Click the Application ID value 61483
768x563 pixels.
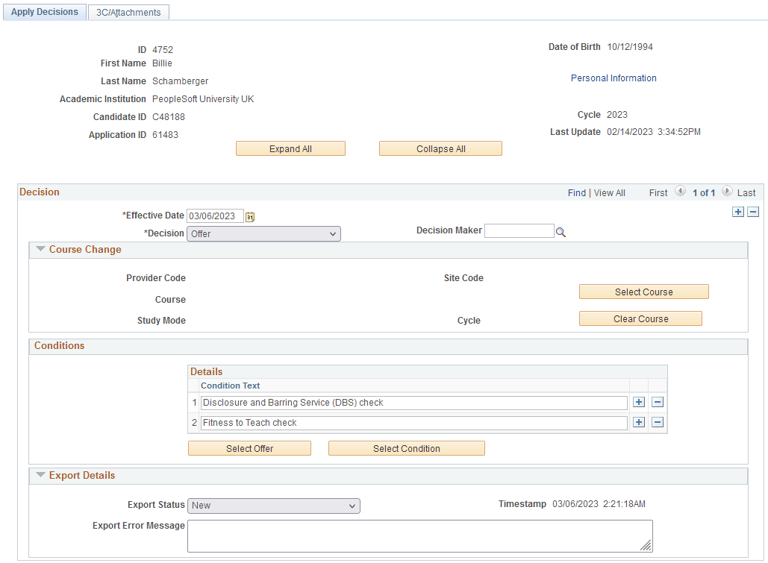click(165, 135)
